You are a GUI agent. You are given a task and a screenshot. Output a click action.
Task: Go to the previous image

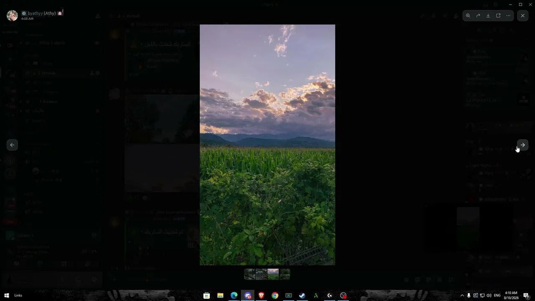(12, 145)
